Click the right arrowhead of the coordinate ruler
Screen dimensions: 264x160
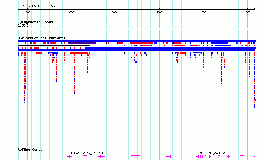(x=255, y=10)
